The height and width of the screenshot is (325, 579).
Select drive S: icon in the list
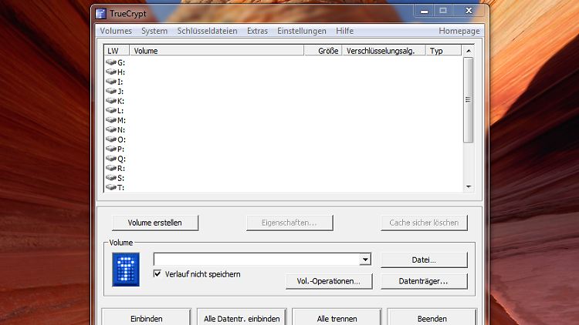[111, 178]
